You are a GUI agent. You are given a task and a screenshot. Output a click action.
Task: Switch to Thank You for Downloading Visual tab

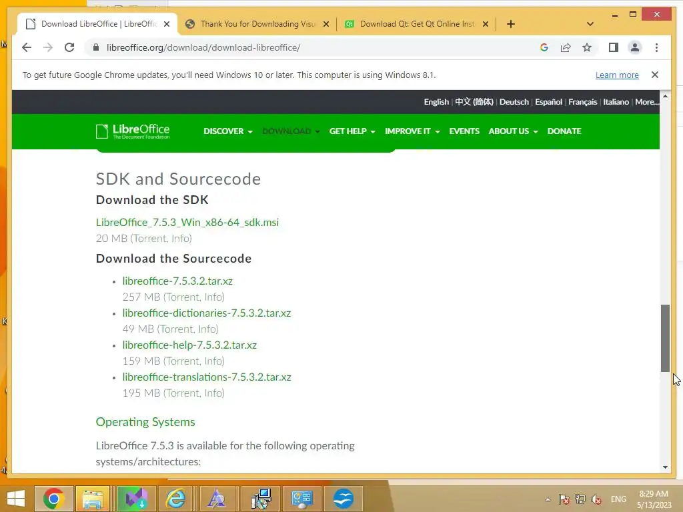257,24
